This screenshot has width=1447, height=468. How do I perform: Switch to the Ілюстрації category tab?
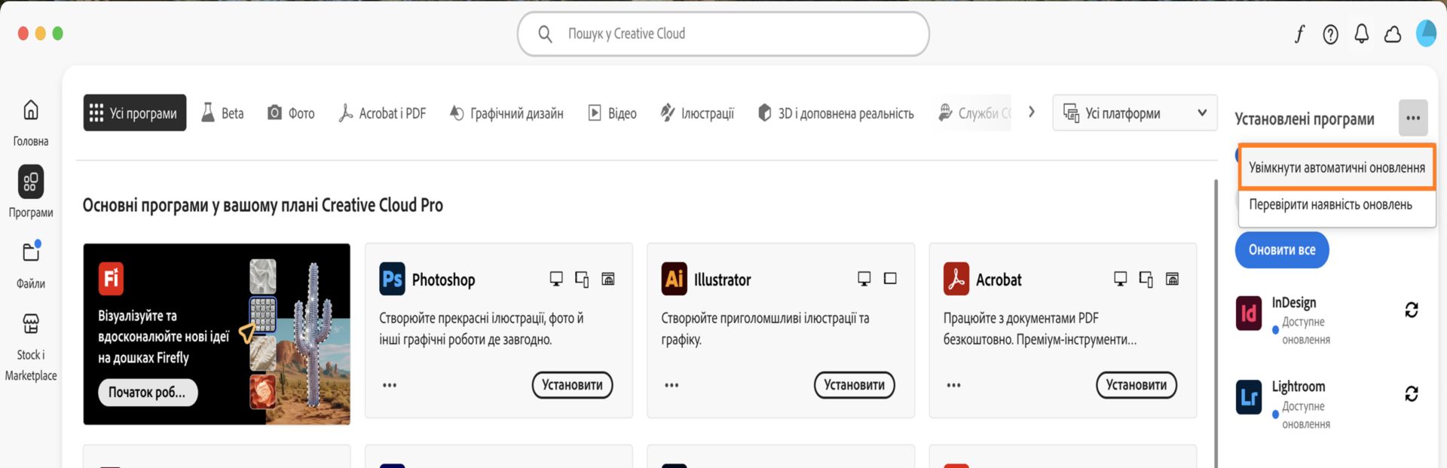click(697, 113)
